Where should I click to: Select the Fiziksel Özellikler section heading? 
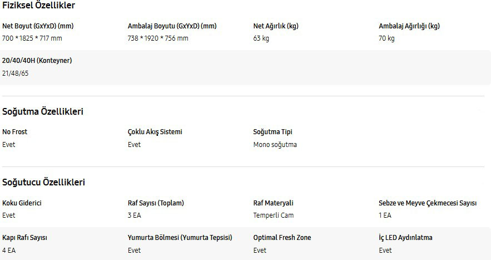[38, 6]
